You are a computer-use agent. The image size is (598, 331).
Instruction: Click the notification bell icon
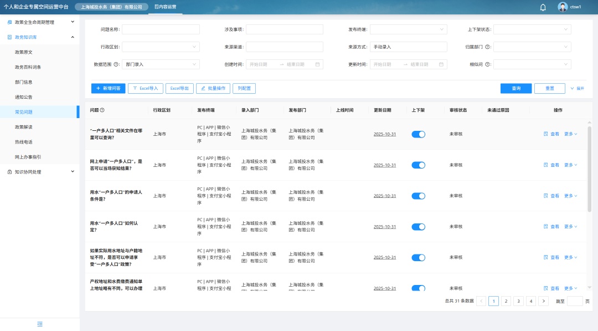point(543,7)
